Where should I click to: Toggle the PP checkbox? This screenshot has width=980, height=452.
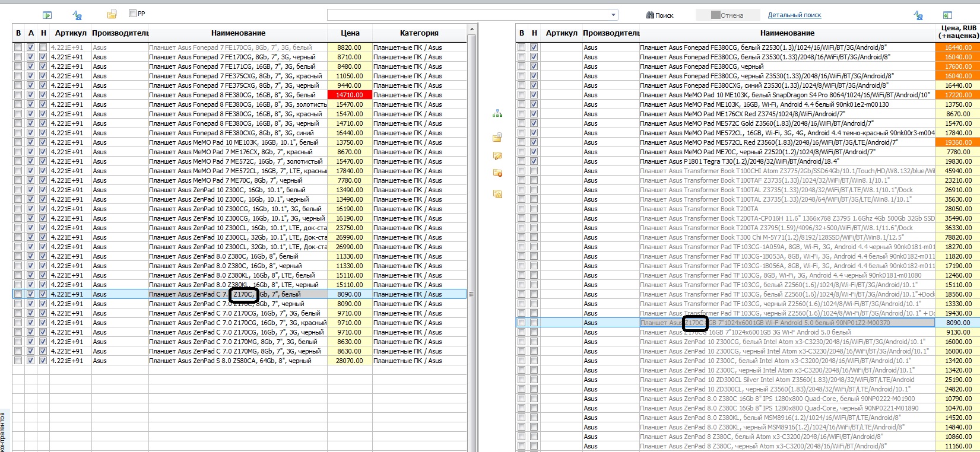click(132, 13)
